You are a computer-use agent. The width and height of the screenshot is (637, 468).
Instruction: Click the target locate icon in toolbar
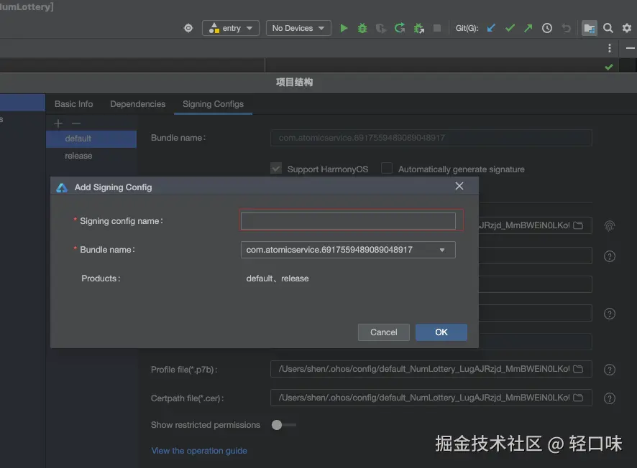(188, 28)
